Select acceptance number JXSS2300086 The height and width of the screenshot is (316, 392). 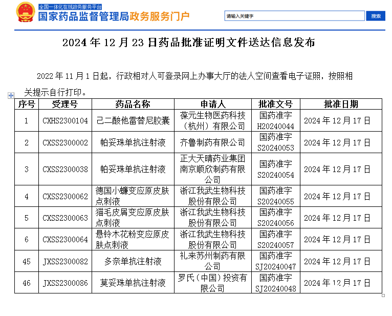(x=66, y=283)
